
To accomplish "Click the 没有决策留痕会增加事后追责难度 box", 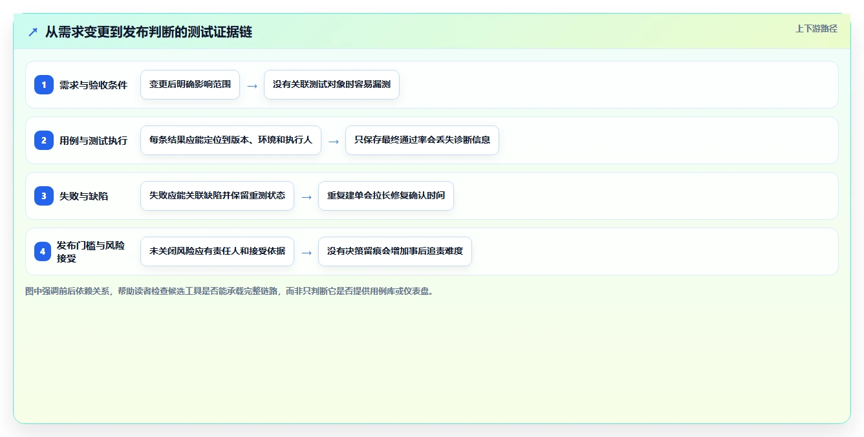I will pyautogui.click(x=395, y=251).
